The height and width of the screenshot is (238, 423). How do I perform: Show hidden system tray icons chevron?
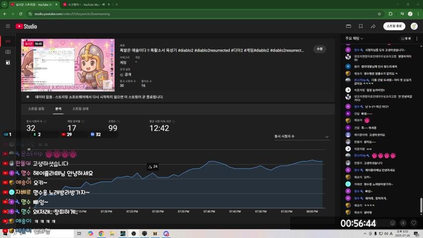tap(365, 234)
